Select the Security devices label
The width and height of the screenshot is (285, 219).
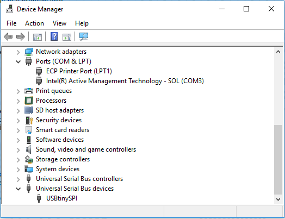coord(59,120)
